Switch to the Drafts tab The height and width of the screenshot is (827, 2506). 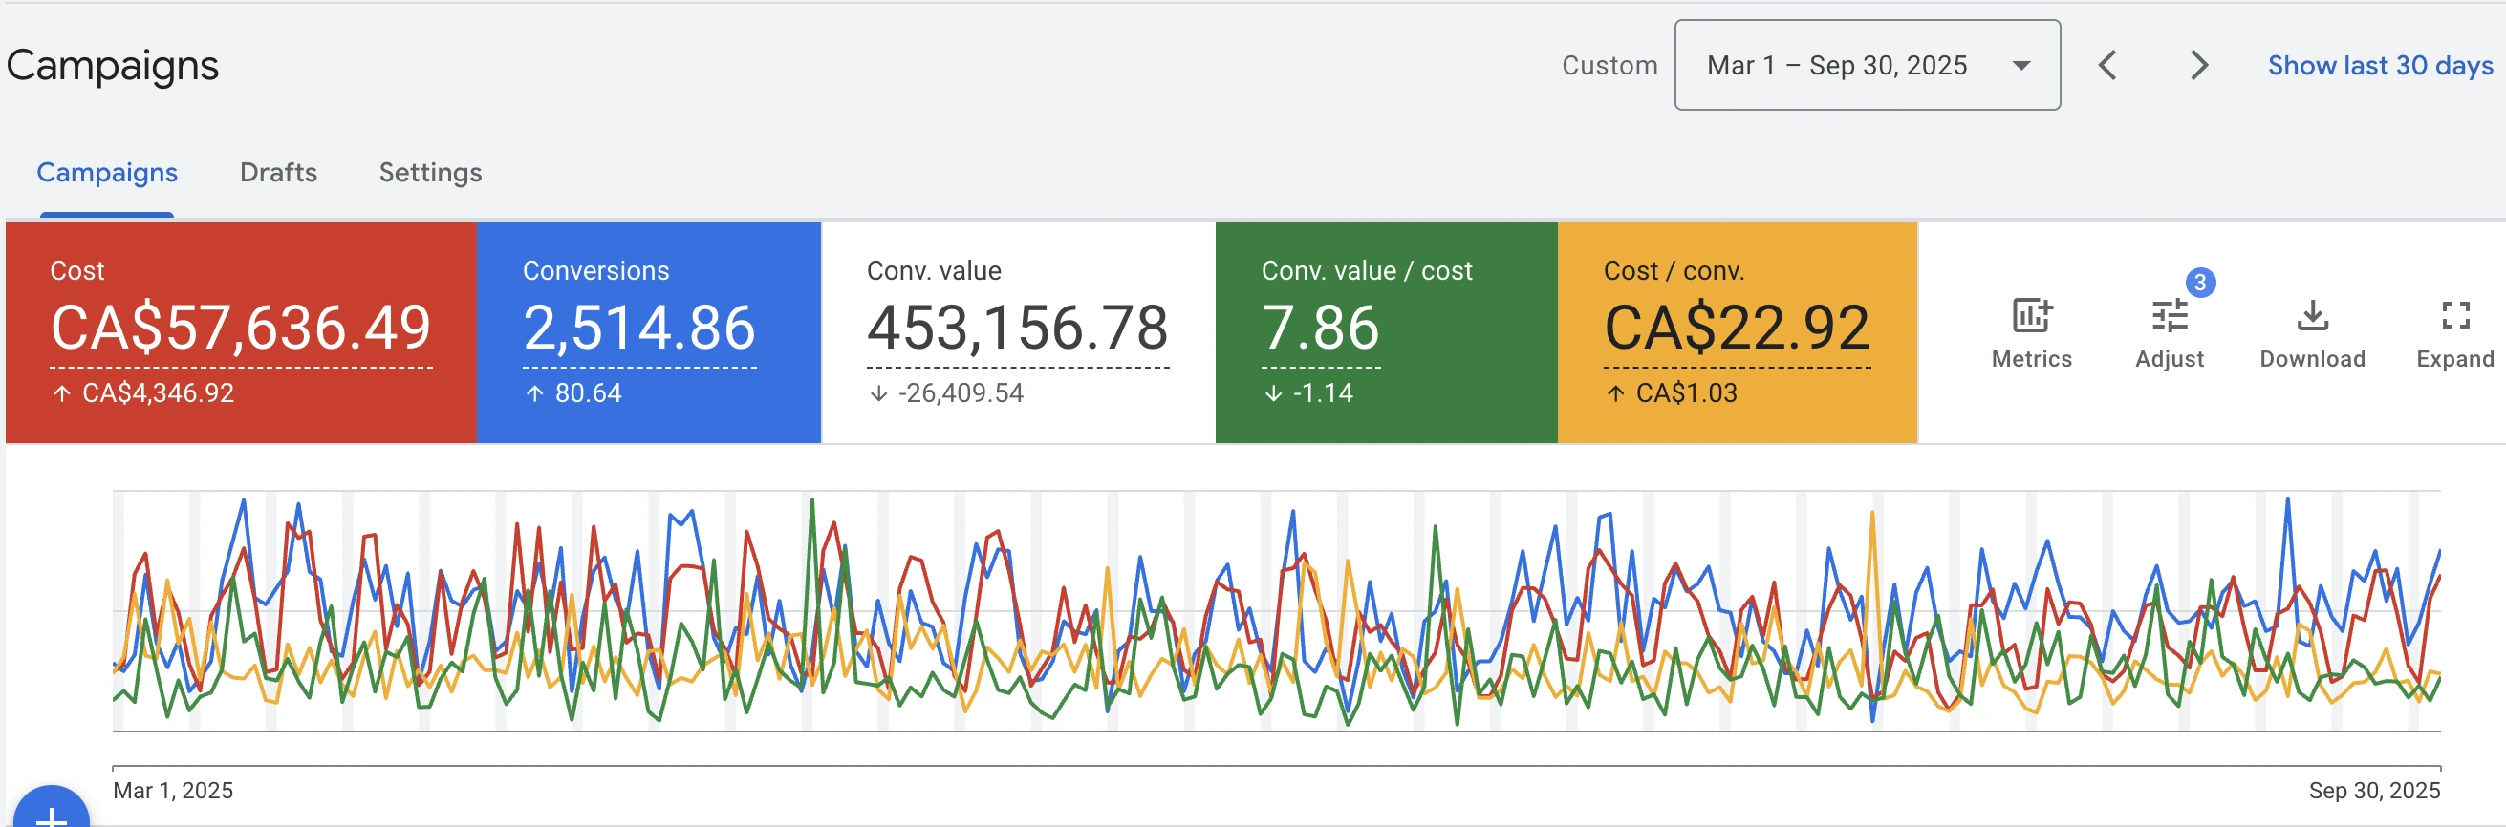coord(278,172)
